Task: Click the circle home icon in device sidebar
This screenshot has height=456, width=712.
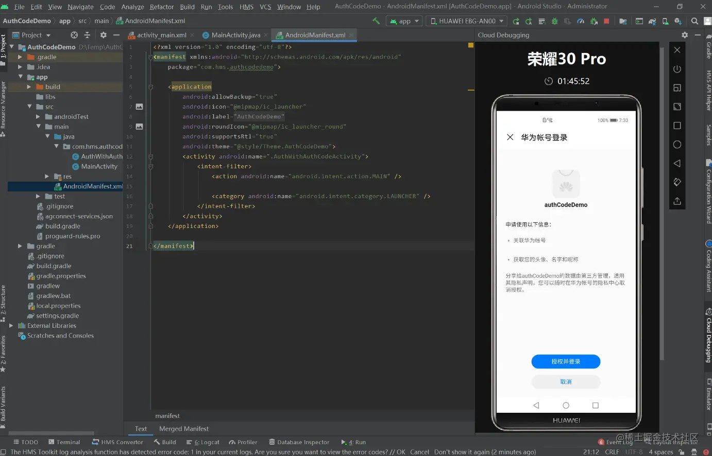Action: tap(677, 145)
